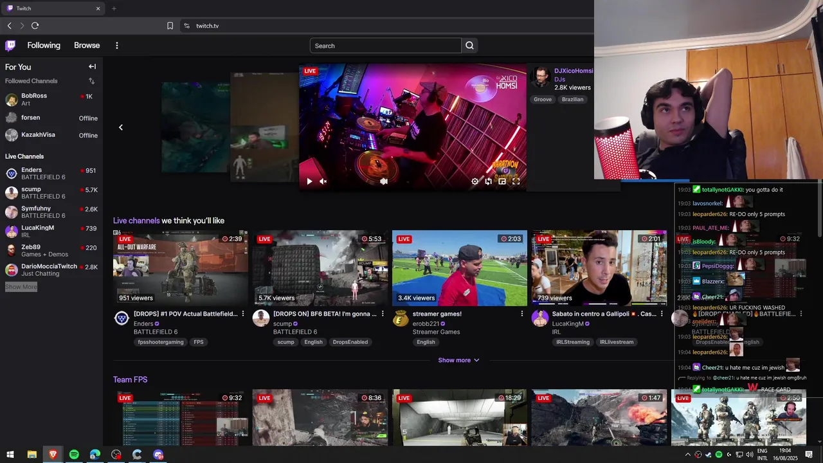
Task: Click the twitch.tv address bar
Action: click(x=386, y=26)
